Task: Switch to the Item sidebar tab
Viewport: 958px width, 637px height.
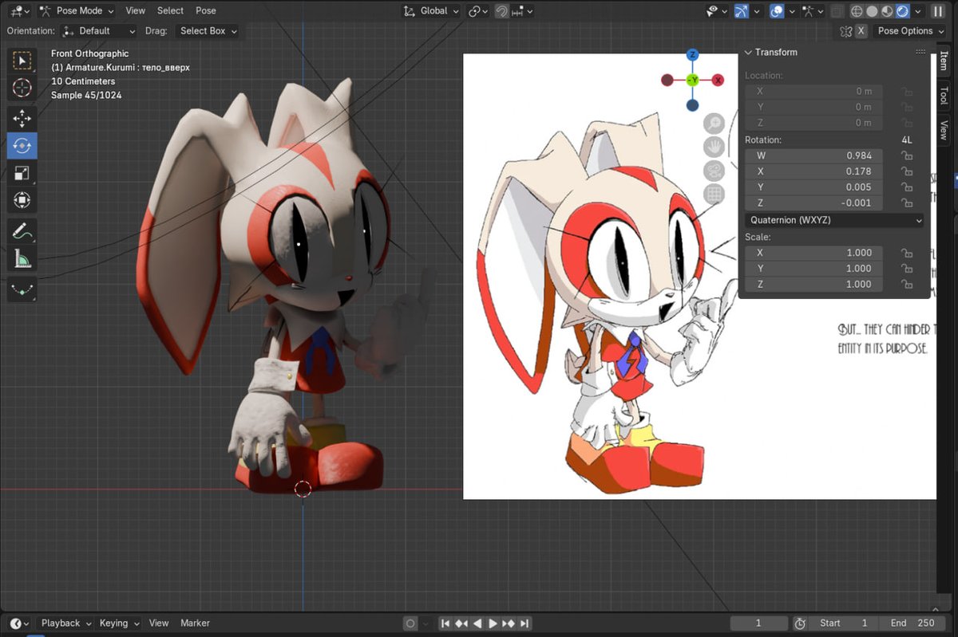Action: click(x=944, y=61)
